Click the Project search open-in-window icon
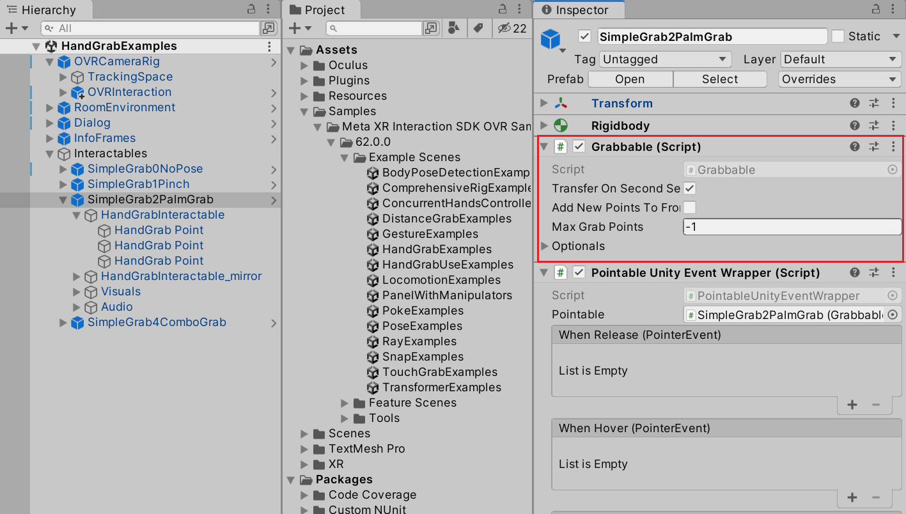Image resolution: width=906 pixels, height=514 pixels. tap(431, 28)
